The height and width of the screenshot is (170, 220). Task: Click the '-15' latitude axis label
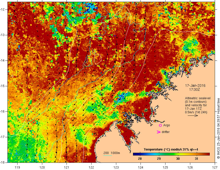tap(2, 86)
